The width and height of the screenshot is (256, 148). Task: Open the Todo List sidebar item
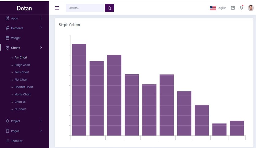tap(24, 141)
